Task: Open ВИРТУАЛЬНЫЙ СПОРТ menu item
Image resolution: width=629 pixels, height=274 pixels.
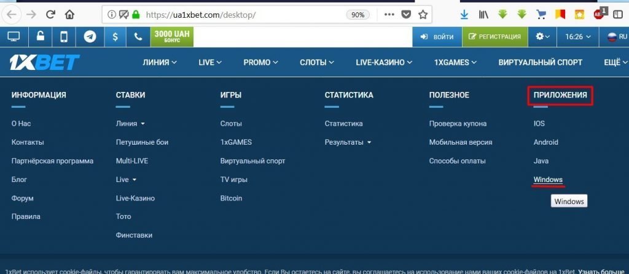Action: point(541,63)
